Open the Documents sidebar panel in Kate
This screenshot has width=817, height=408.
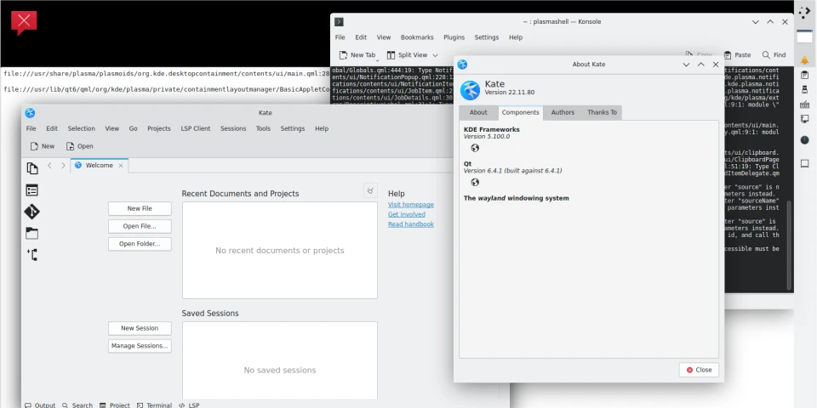(x=32, y=168)
